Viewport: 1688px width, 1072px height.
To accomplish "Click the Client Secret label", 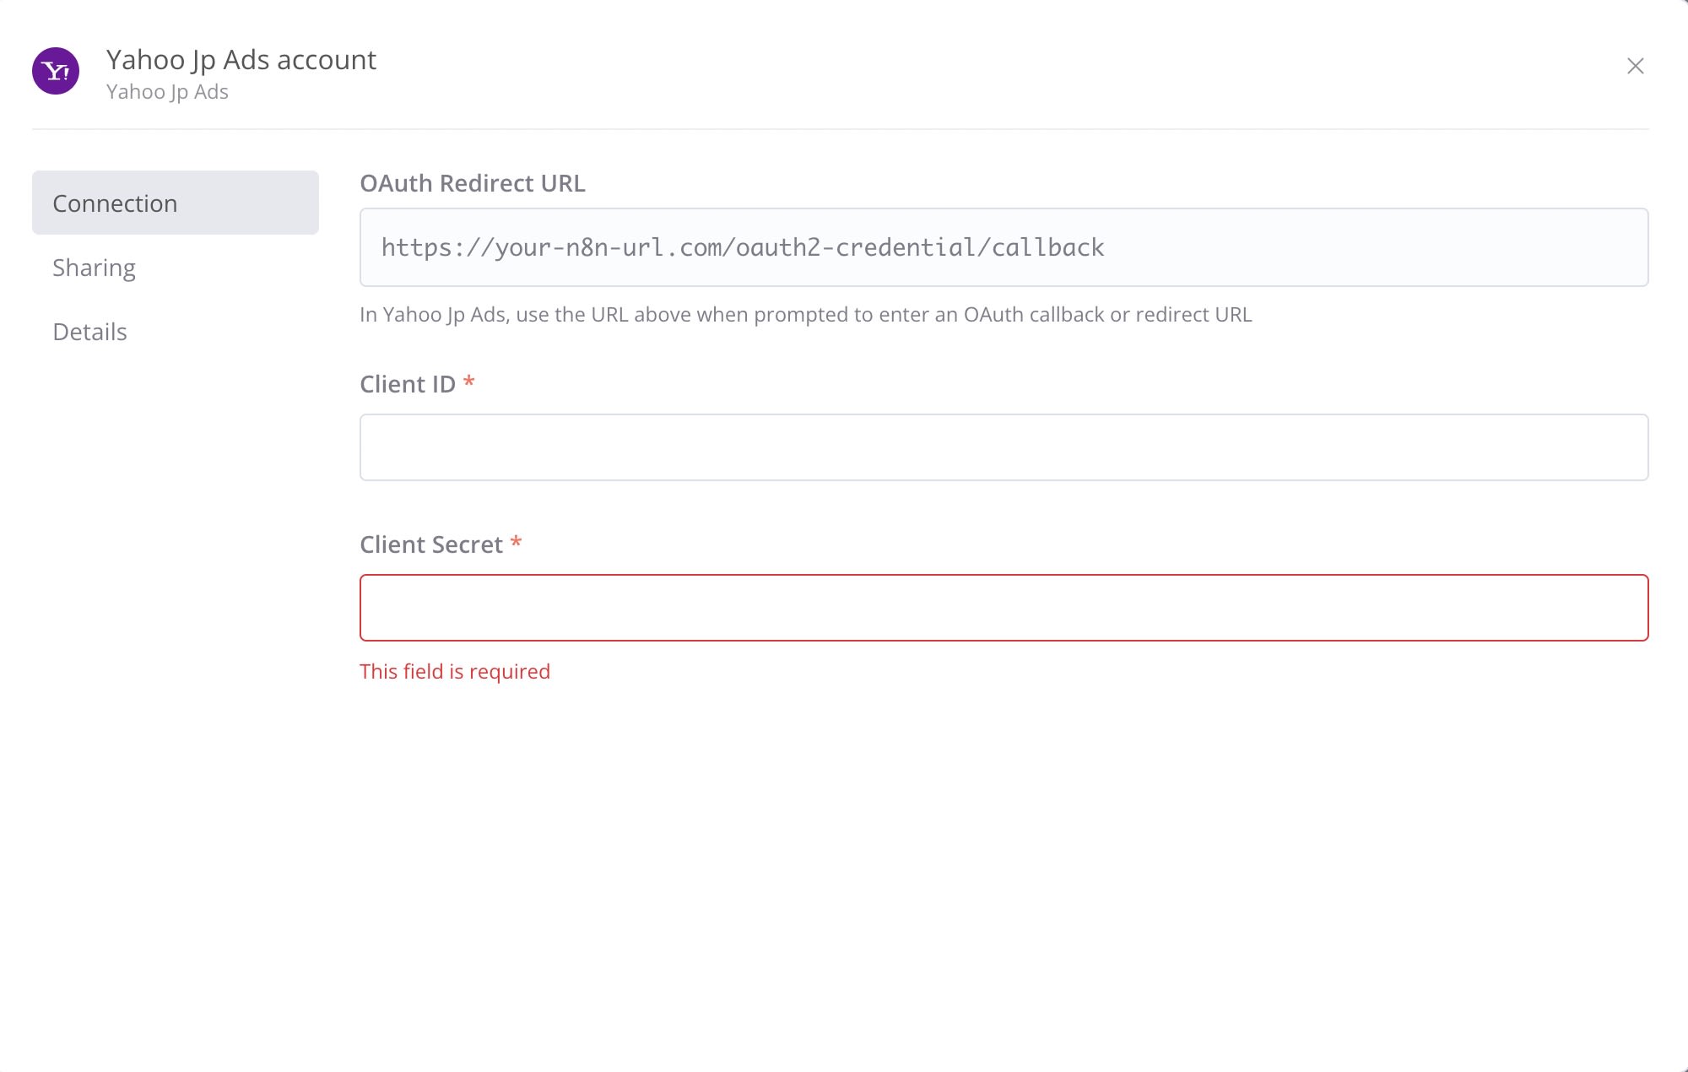I will (431, 544).
